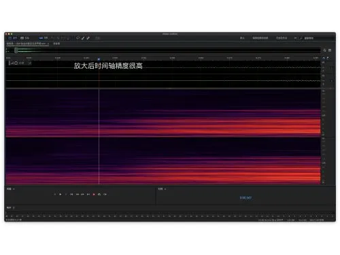The image size is (340, 255).
Task: Click the zoom navigator handle in overview
Action: pyautogui.click(x=16, y=50)
